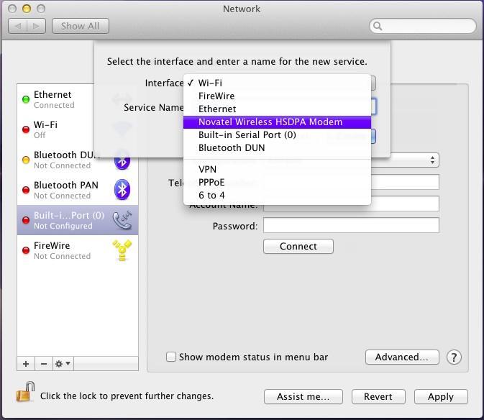Select Bluetooth DUN interface option
The width and height of the screenshot is (484, 420).
(x=232, y=147)
